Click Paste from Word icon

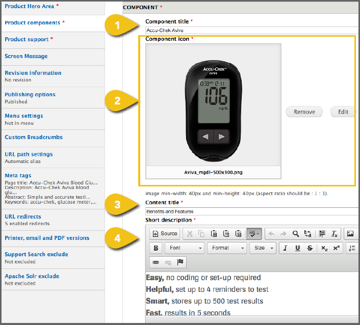[x=239, y=234]
